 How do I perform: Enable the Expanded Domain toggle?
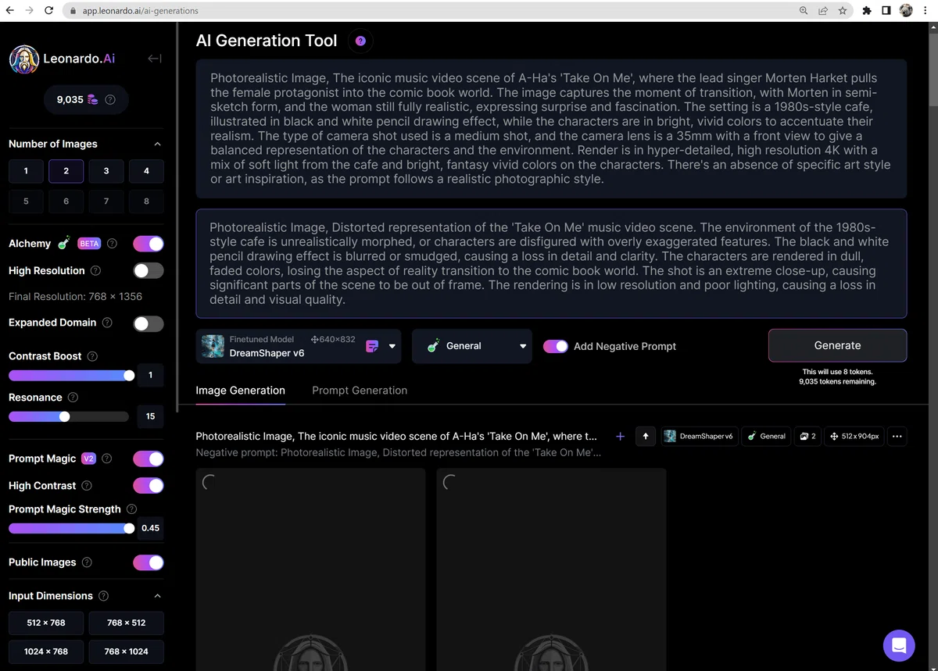(149, 323)
